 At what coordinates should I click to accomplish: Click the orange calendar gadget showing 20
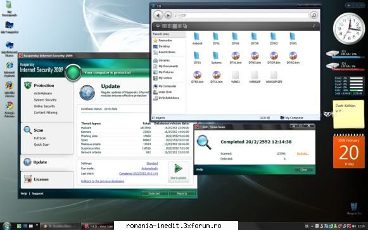[x=349, y=151]
